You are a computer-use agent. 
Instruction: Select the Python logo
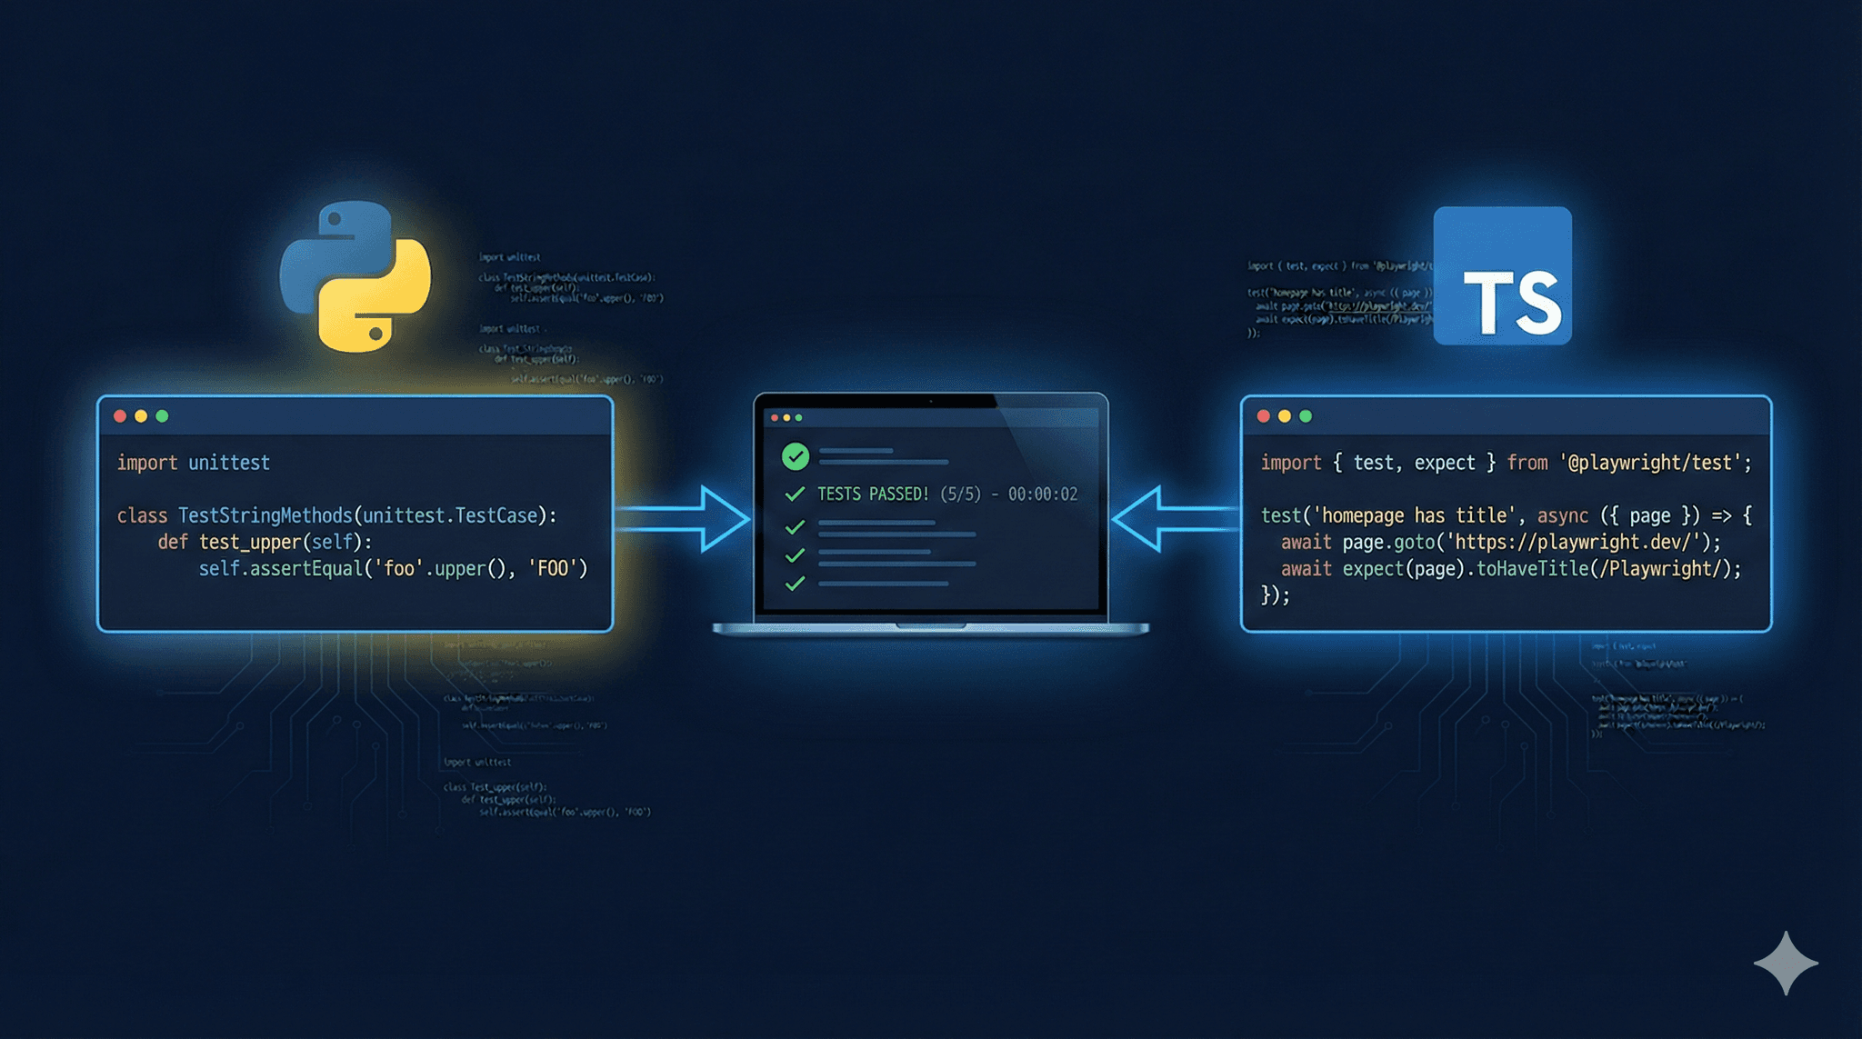coord(356,273)
